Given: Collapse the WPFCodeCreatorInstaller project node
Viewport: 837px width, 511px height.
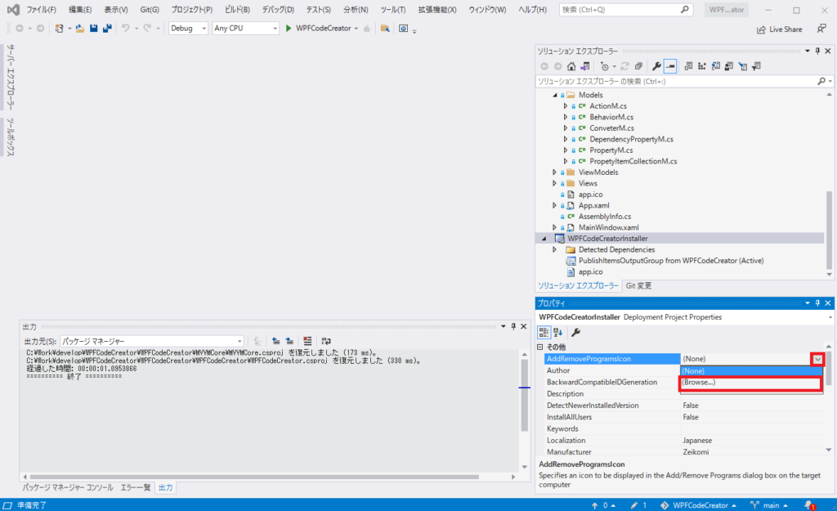Looking at the screenshot, I should (x=544, y=239).
